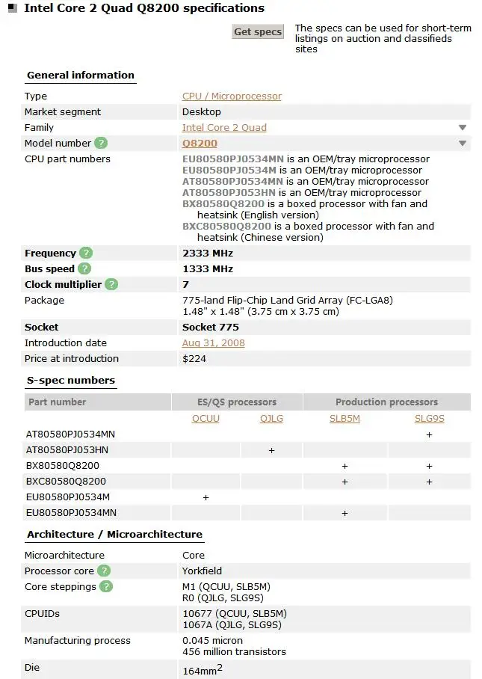Image resolution: width=482 pixels, height=679 pixels.
Task: Open the SLG9S S-spec link
Action: pos(429,419)
